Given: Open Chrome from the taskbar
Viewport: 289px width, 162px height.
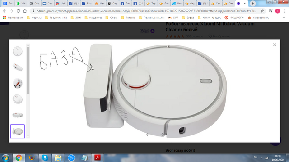Looking at the screenshot, I should pyautogui.click(x=19, y=158).
